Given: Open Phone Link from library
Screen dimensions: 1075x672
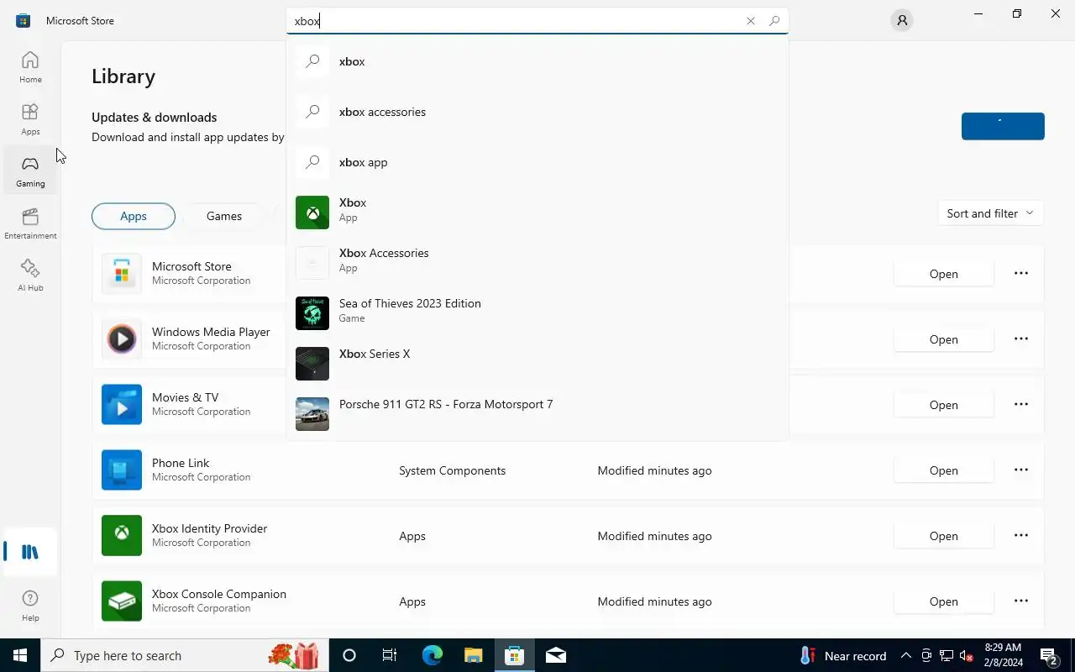Looking at the screenshot, I should click(x=943, y=470).
